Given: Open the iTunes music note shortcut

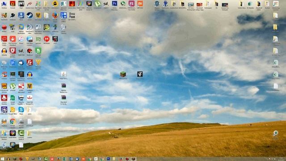Looking at the screenshot, I should click(x=21, y=39).
